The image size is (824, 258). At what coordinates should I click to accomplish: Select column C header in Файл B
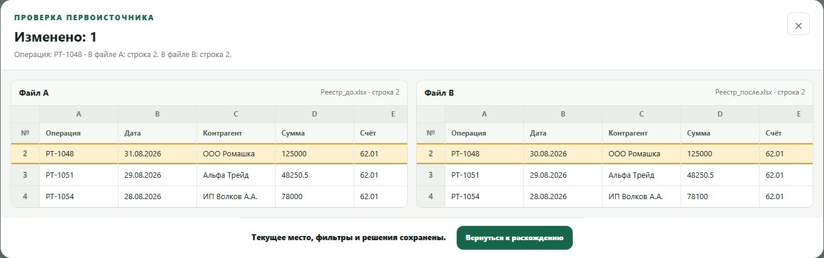642,114
